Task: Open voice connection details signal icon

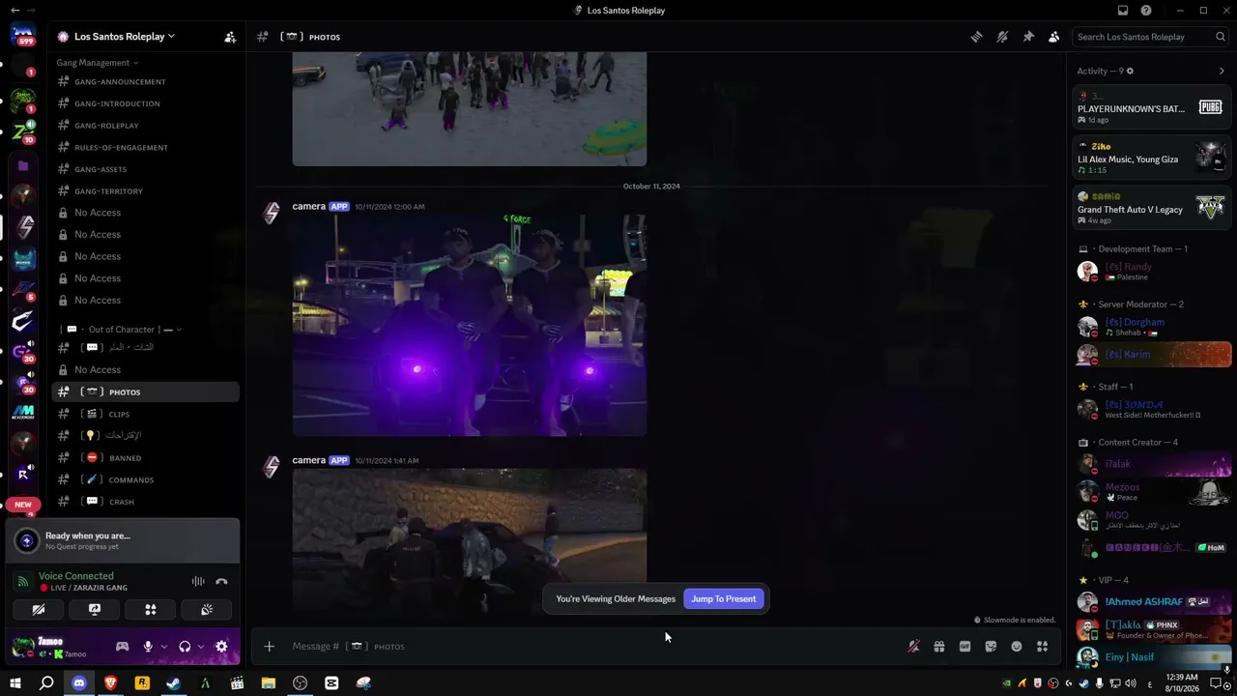Action: pyautogui.click(x=23, y=581)
